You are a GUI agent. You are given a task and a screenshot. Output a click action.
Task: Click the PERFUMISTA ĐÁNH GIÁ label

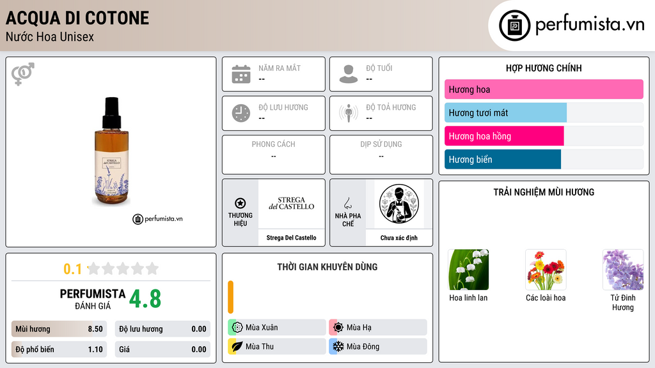93,299
